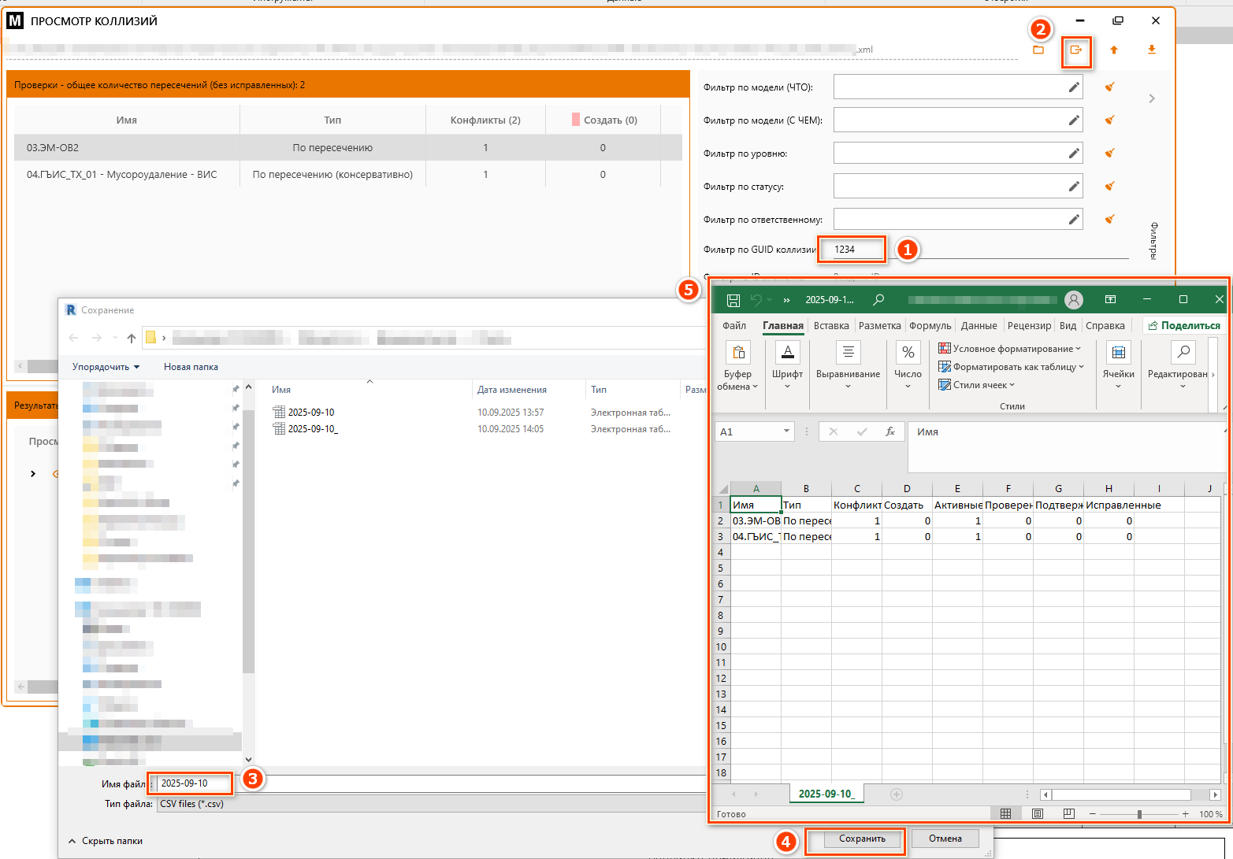The width and height of the screenshot is (1233, 859).
Task: Edit the 'Фильтр по статусу' filter with its pencil icon
Action: 1074,187
